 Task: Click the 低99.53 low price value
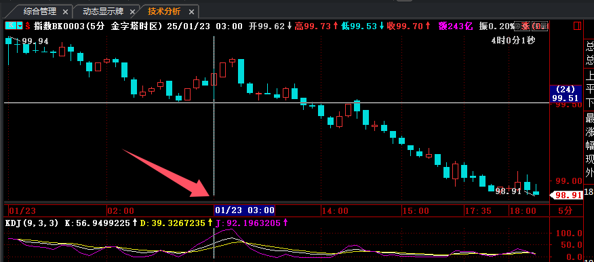click(x=359, y=26)
